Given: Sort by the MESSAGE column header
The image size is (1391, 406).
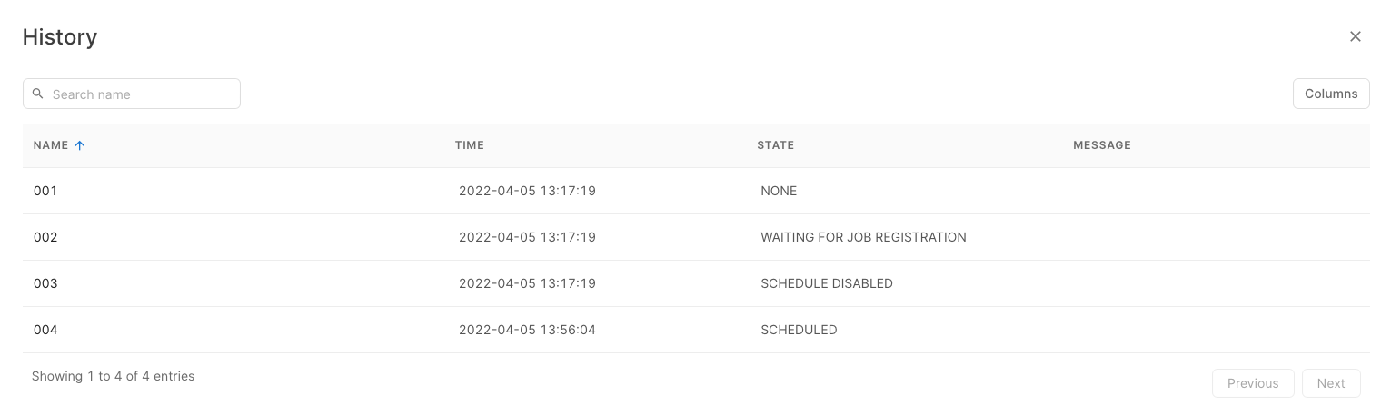Looking at the screenshot, I should (x=1101, y=145).
